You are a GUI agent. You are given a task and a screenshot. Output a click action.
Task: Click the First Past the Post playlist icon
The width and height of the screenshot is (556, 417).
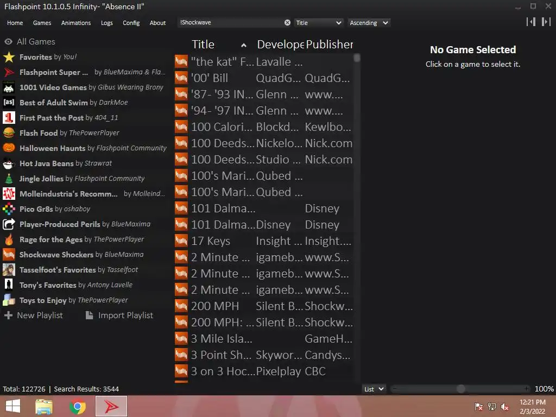point(9,118)
